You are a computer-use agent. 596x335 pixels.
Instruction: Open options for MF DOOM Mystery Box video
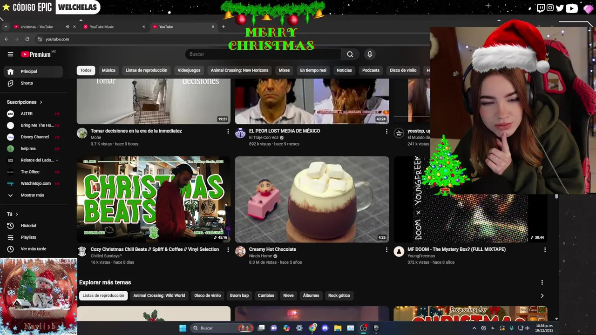point(545,250)
